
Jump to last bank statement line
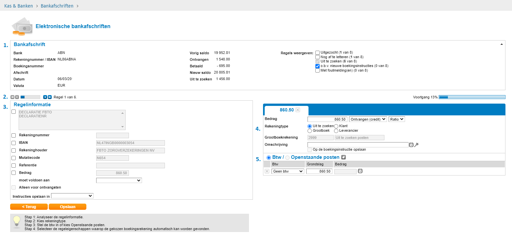(50, 97)
